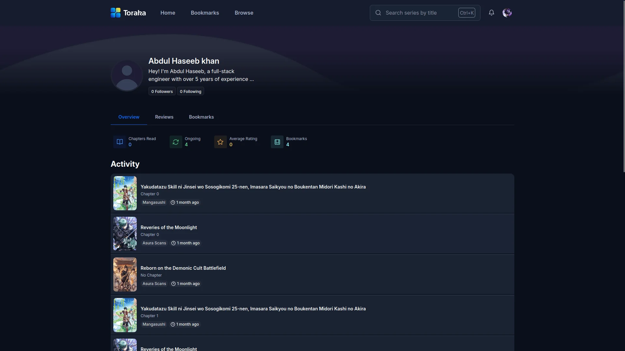
Task: Open Reveries of the Moonlight Chapter 0 title
Action: click(169, 227)
